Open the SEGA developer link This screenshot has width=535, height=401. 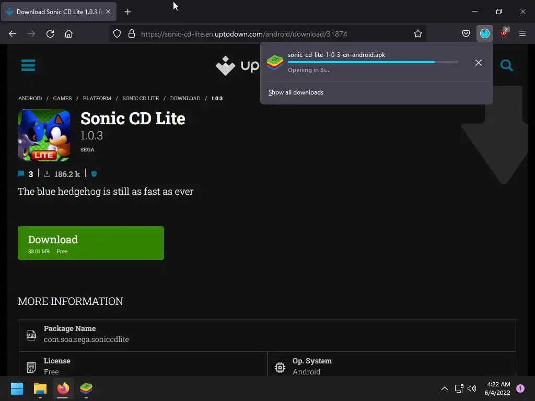pyautogui.click(x=87, y=149)
